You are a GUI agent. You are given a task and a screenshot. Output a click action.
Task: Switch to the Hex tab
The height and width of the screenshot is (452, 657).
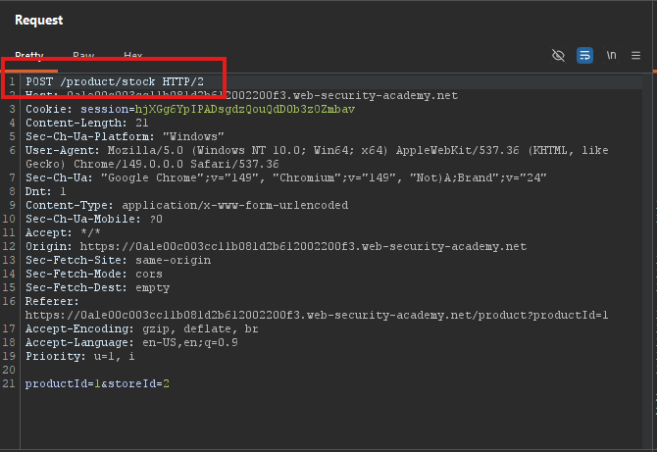[x=132, y=55]
